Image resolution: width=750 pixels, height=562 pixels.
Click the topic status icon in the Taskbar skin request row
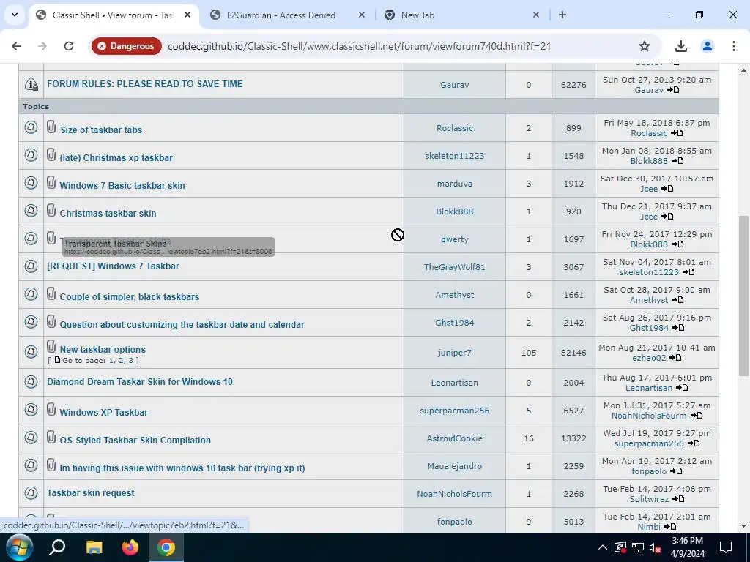pyautogui.click(x=31, y=492)
